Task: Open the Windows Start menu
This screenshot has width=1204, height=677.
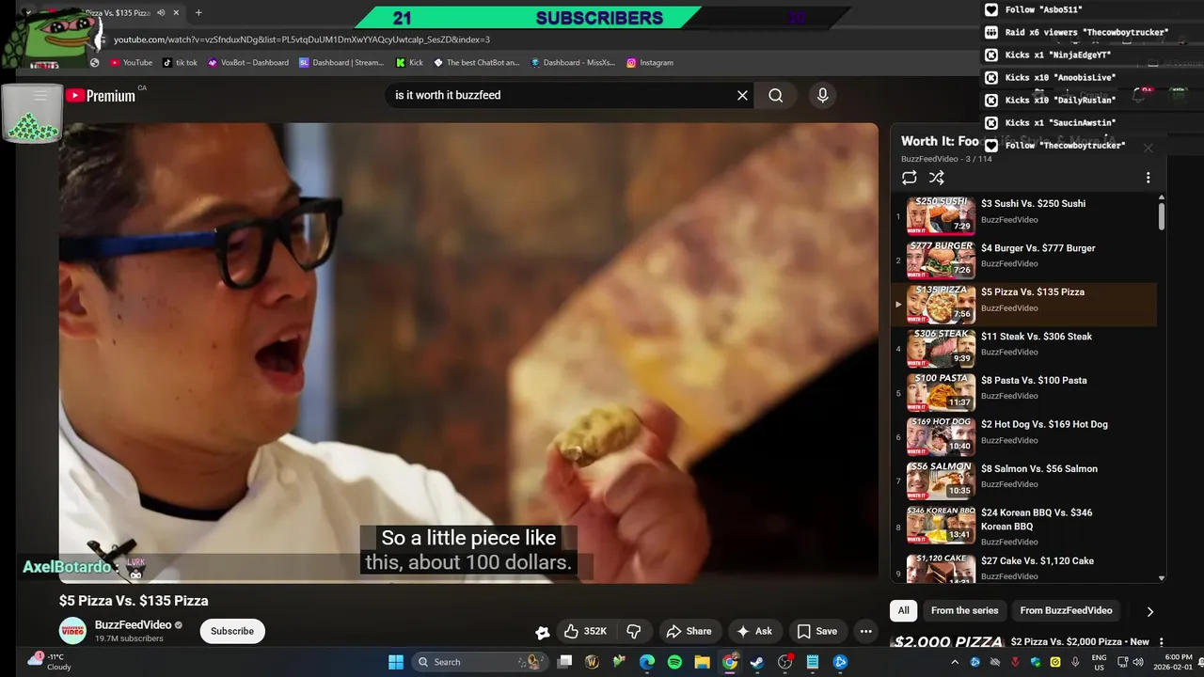Action: pyautogui.click(x=396, y=662)
